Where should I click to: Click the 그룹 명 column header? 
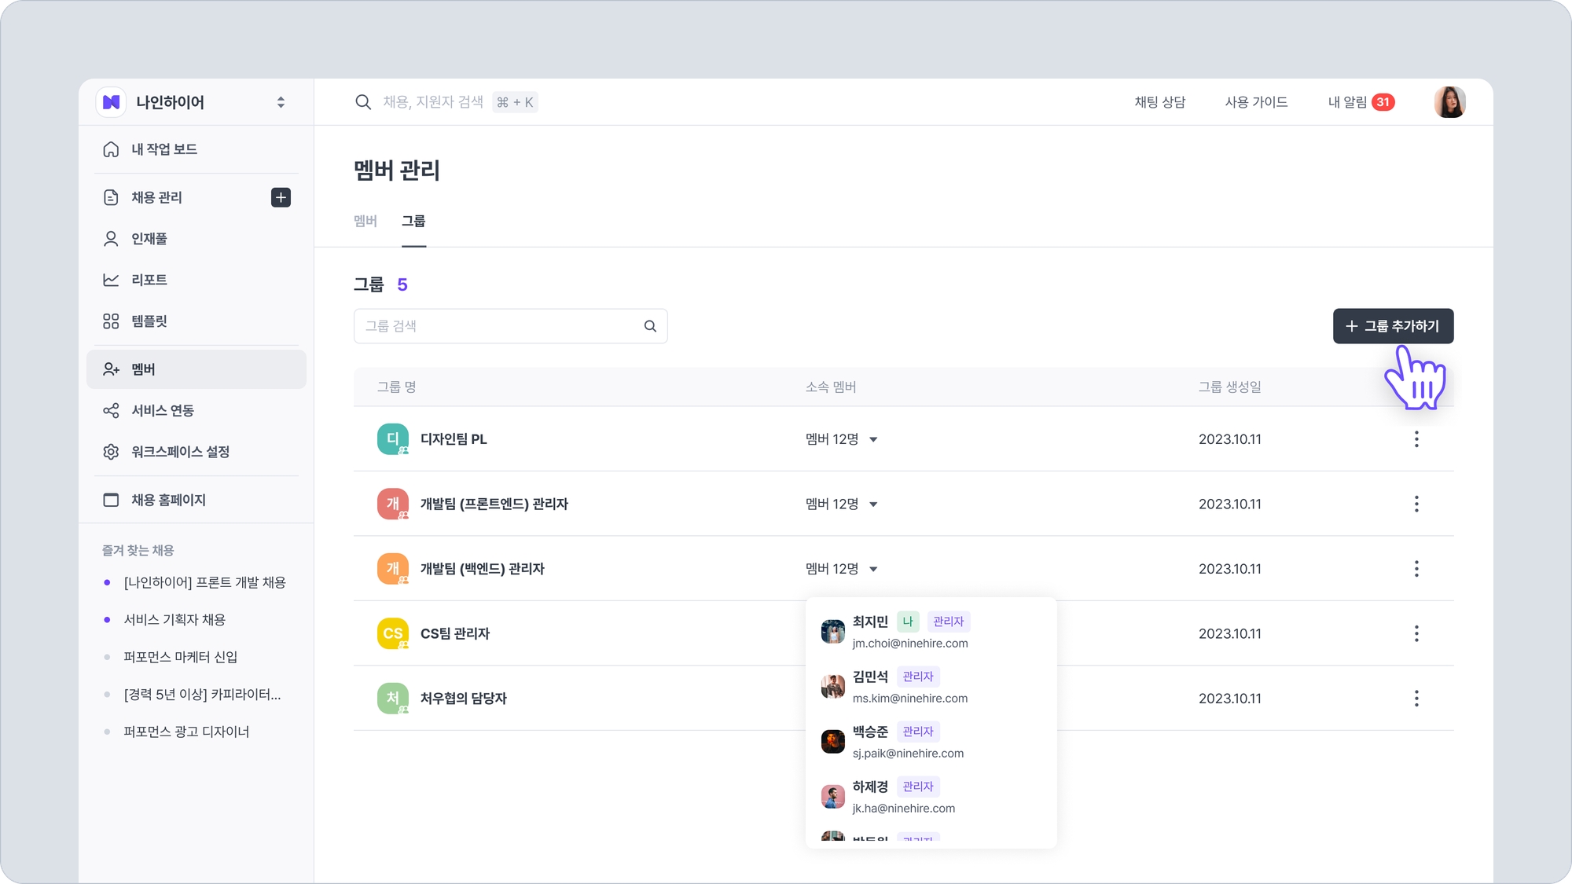point(396,387)
